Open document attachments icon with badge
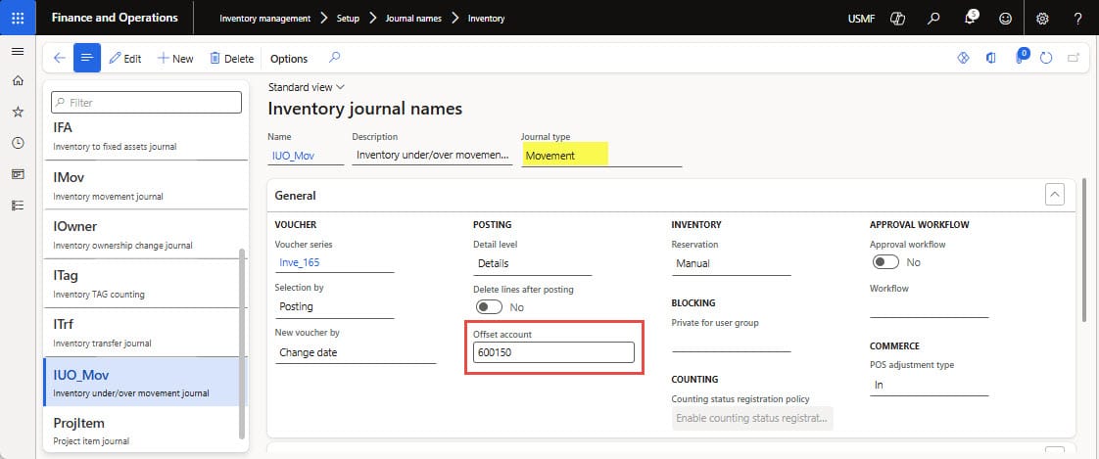Screen dimensions: 1099x459 (x=1021, y=57)
